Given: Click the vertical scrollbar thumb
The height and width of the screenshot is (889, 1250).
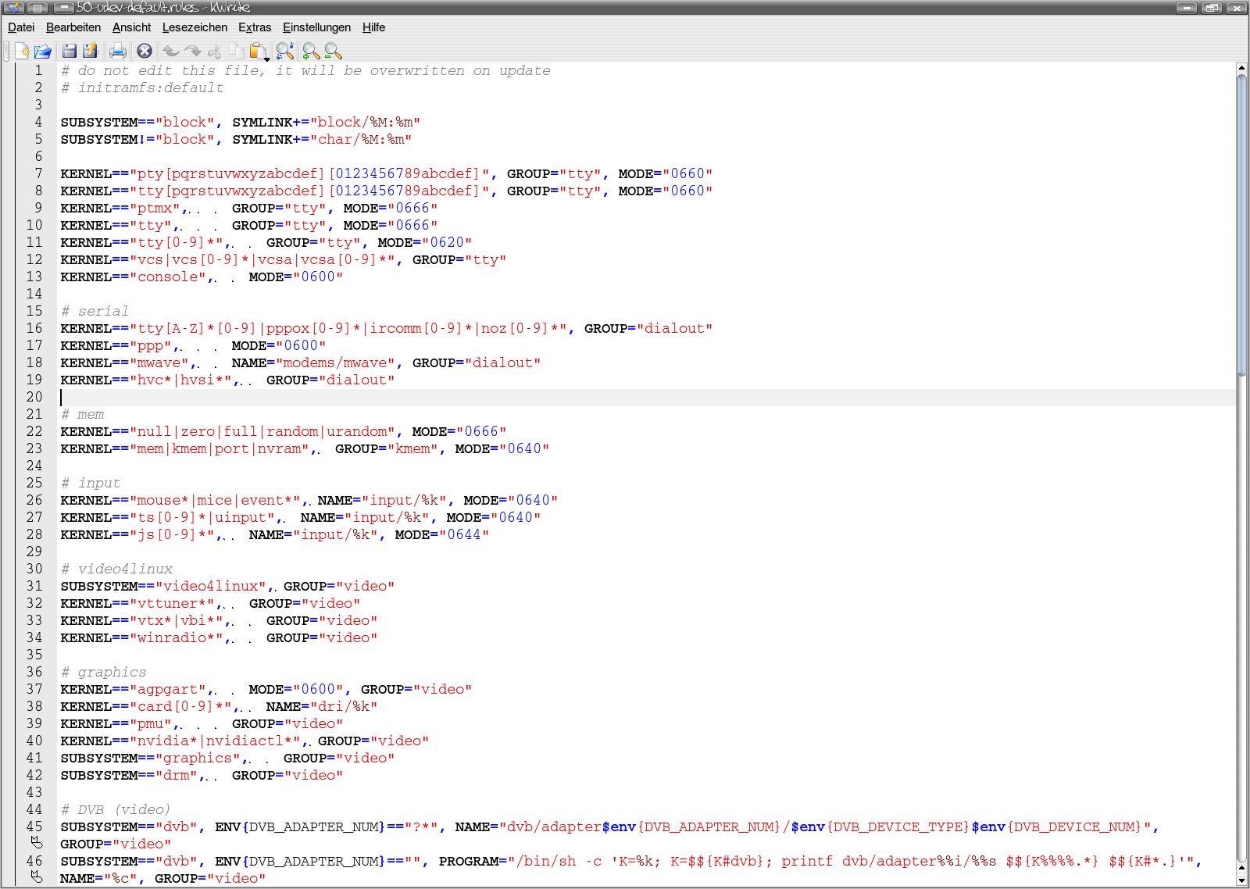Looking at the screenshot, I should pyautogui.click(x=1241, y=225).
